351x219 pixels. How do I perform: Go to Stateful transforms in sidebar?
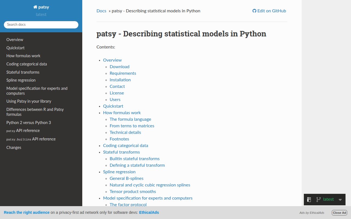[x=41, y=72]
